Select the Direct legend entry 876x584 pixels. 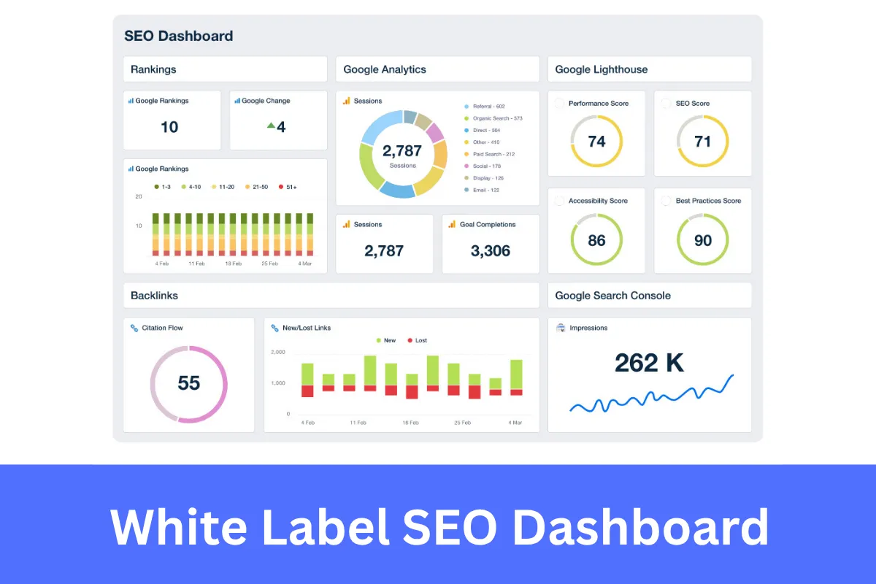482,130
